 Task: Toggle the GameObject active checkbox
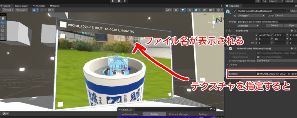[x=235, y=11]
